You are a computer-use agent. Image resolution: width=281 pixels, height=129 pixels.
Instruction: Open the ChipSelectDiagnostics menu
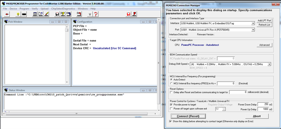[x=63, y=9]
